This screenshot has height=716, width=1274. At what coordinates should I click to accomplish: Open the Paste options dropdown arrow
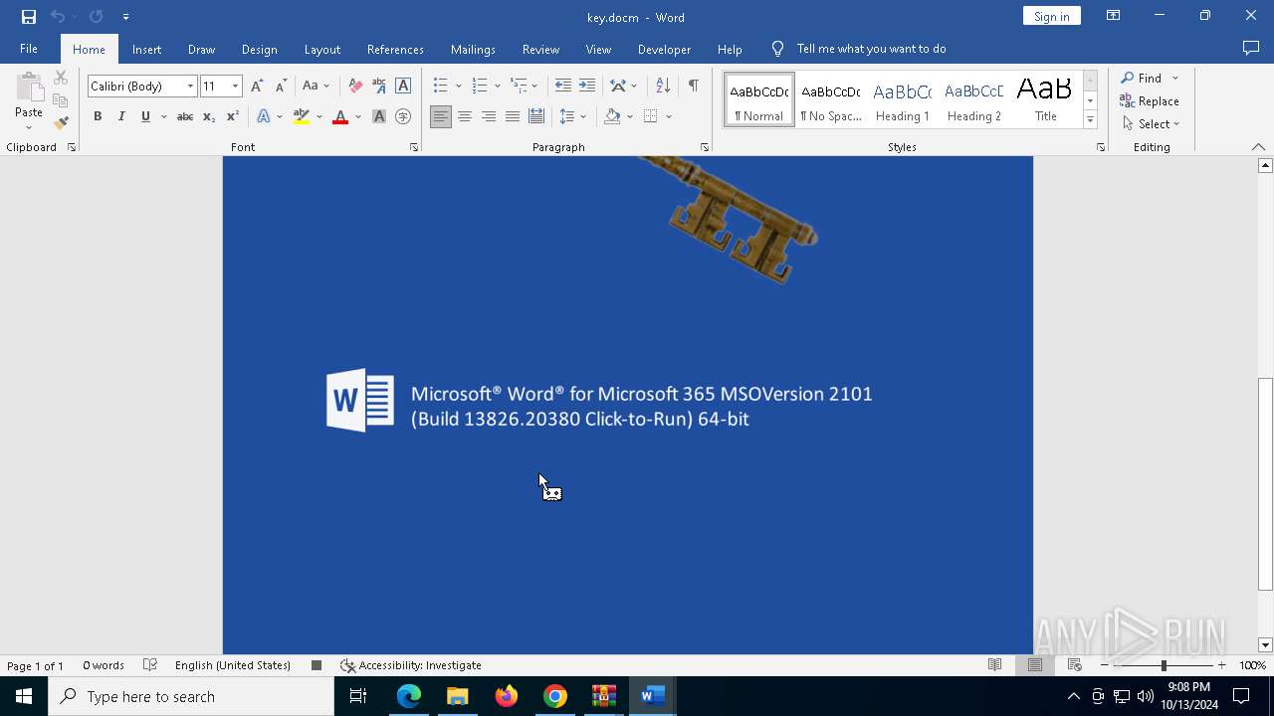(29, 125)
